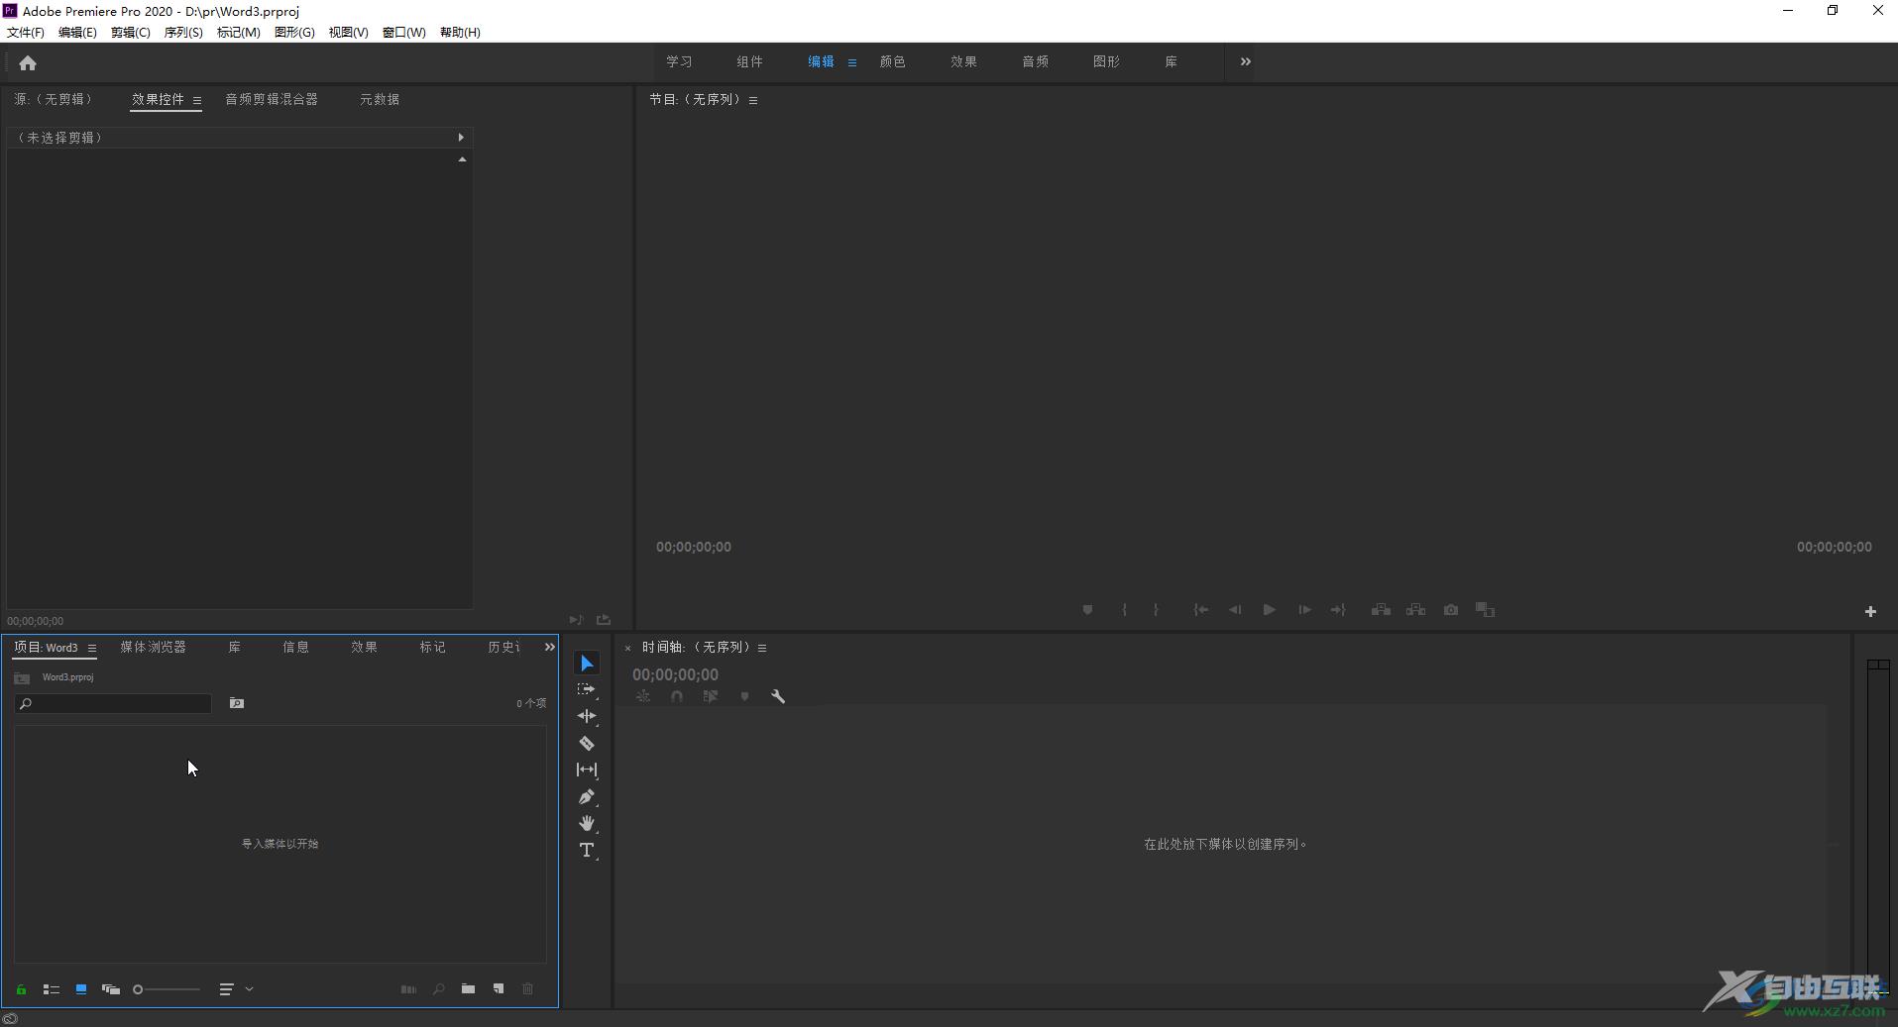Switch to 颜色 workspace

892,61
